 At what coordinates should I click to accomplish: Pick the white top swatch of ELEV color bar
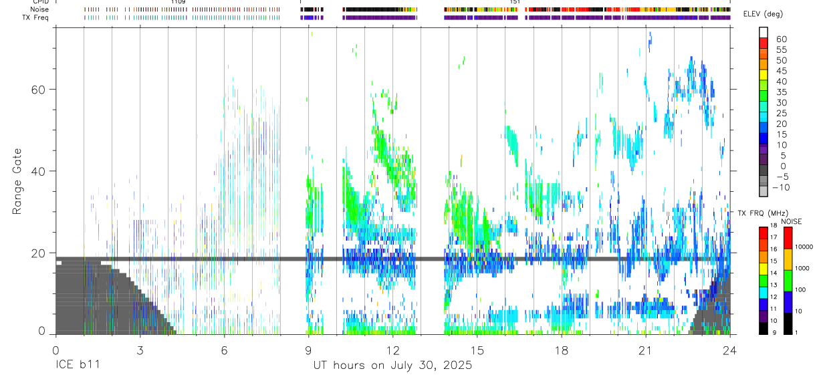click(764, 32)
